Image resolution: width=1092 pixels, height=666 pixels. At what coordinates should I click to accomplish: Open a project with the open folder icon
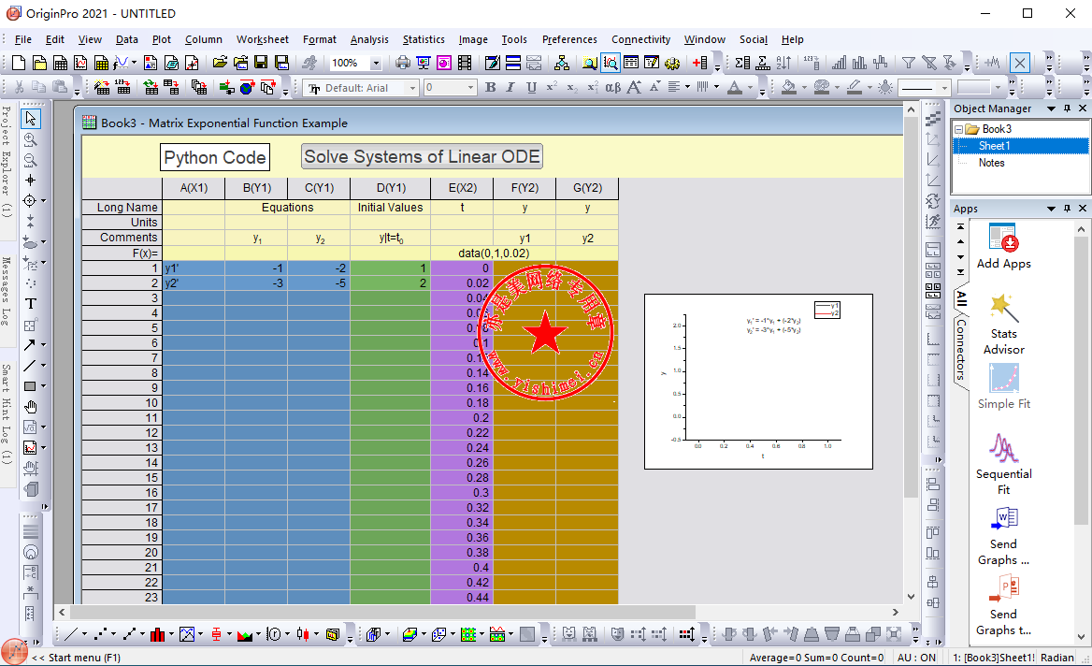point(220,64)
